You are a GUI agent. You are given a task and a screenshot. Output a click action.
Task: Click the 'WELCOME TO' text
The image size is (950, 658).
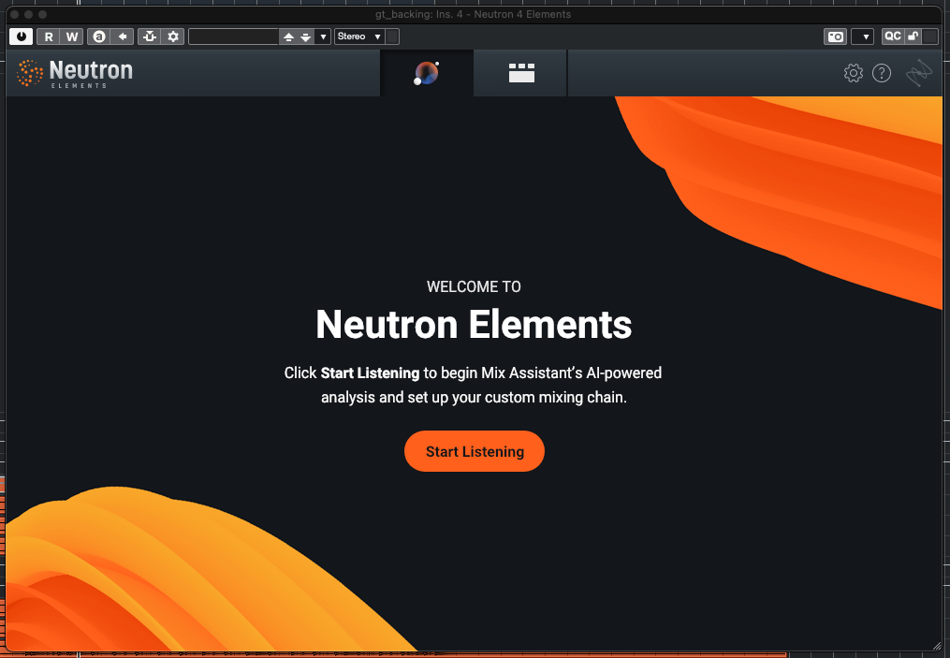tap(474, 286)
